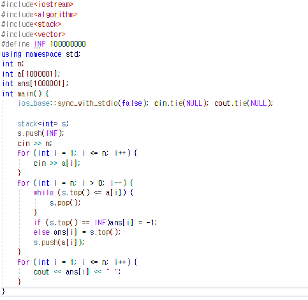Click the #include<stack> line
Viewport: 308px width, 300px height.
(x=31, y=24)
